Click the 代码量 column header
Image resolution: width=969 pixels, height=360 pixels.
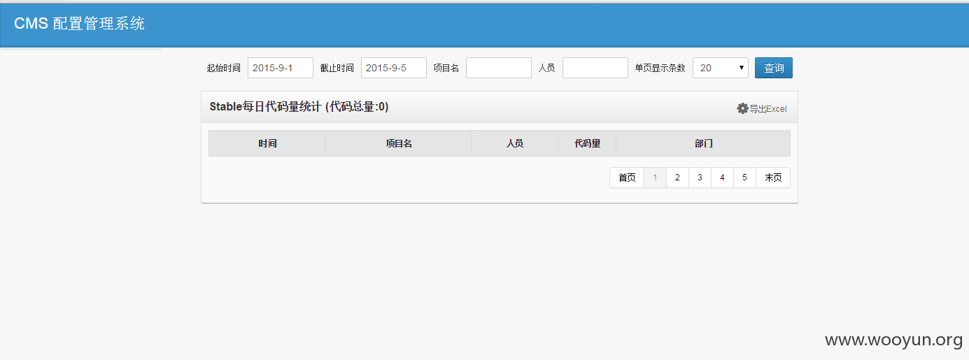(x=587, y=143)
